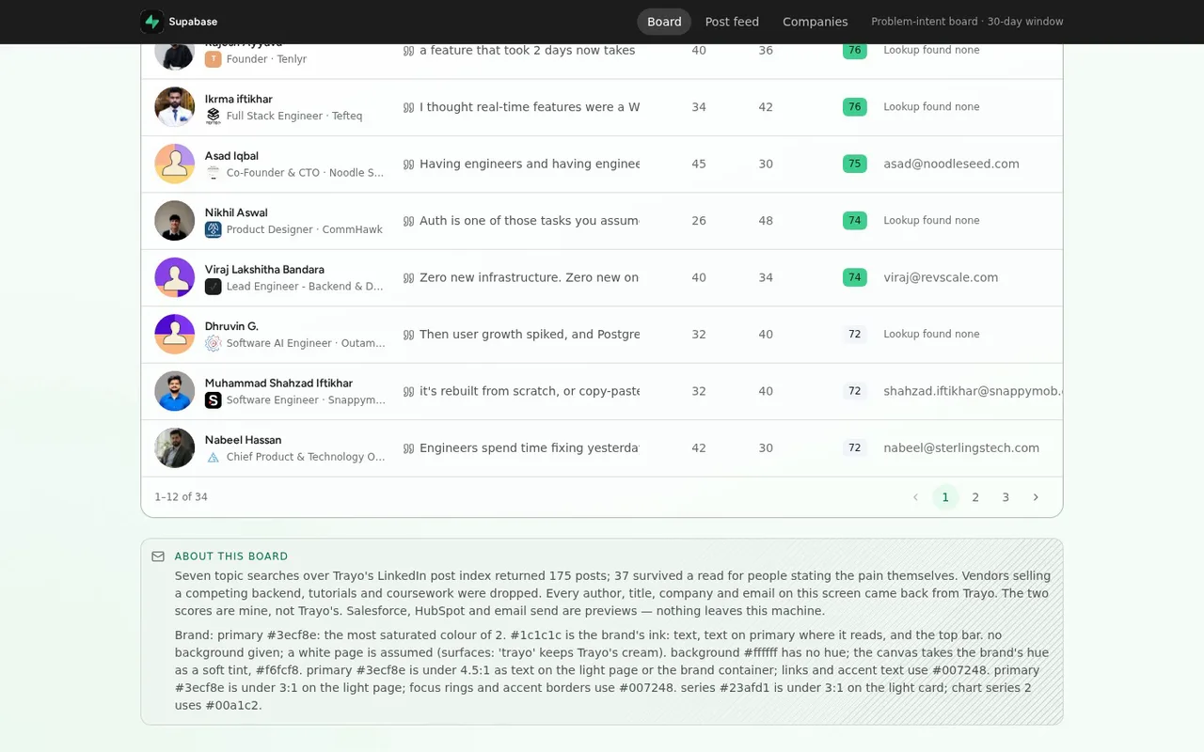Click the score badge 75 in Asad Iqbal's row

(854, 164)
